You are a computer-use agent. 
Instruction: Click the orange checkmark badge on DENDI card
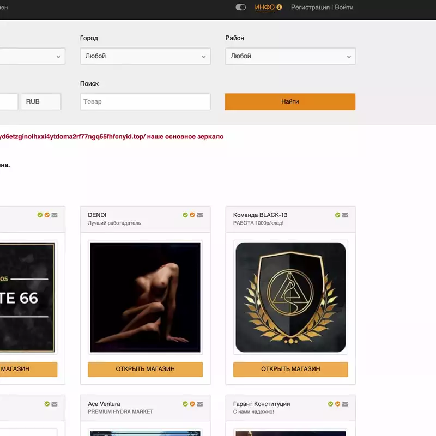[192, 215]
